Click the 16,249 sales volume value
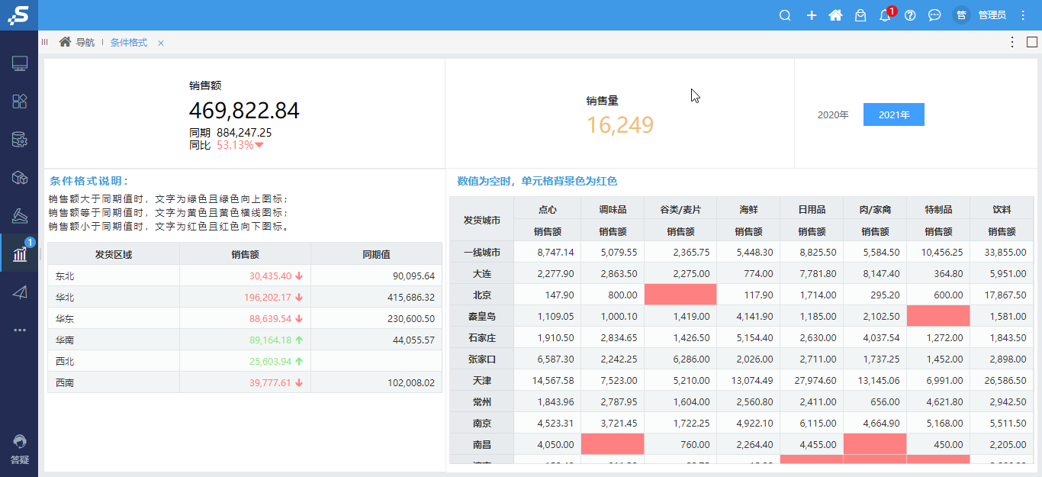 620,125
